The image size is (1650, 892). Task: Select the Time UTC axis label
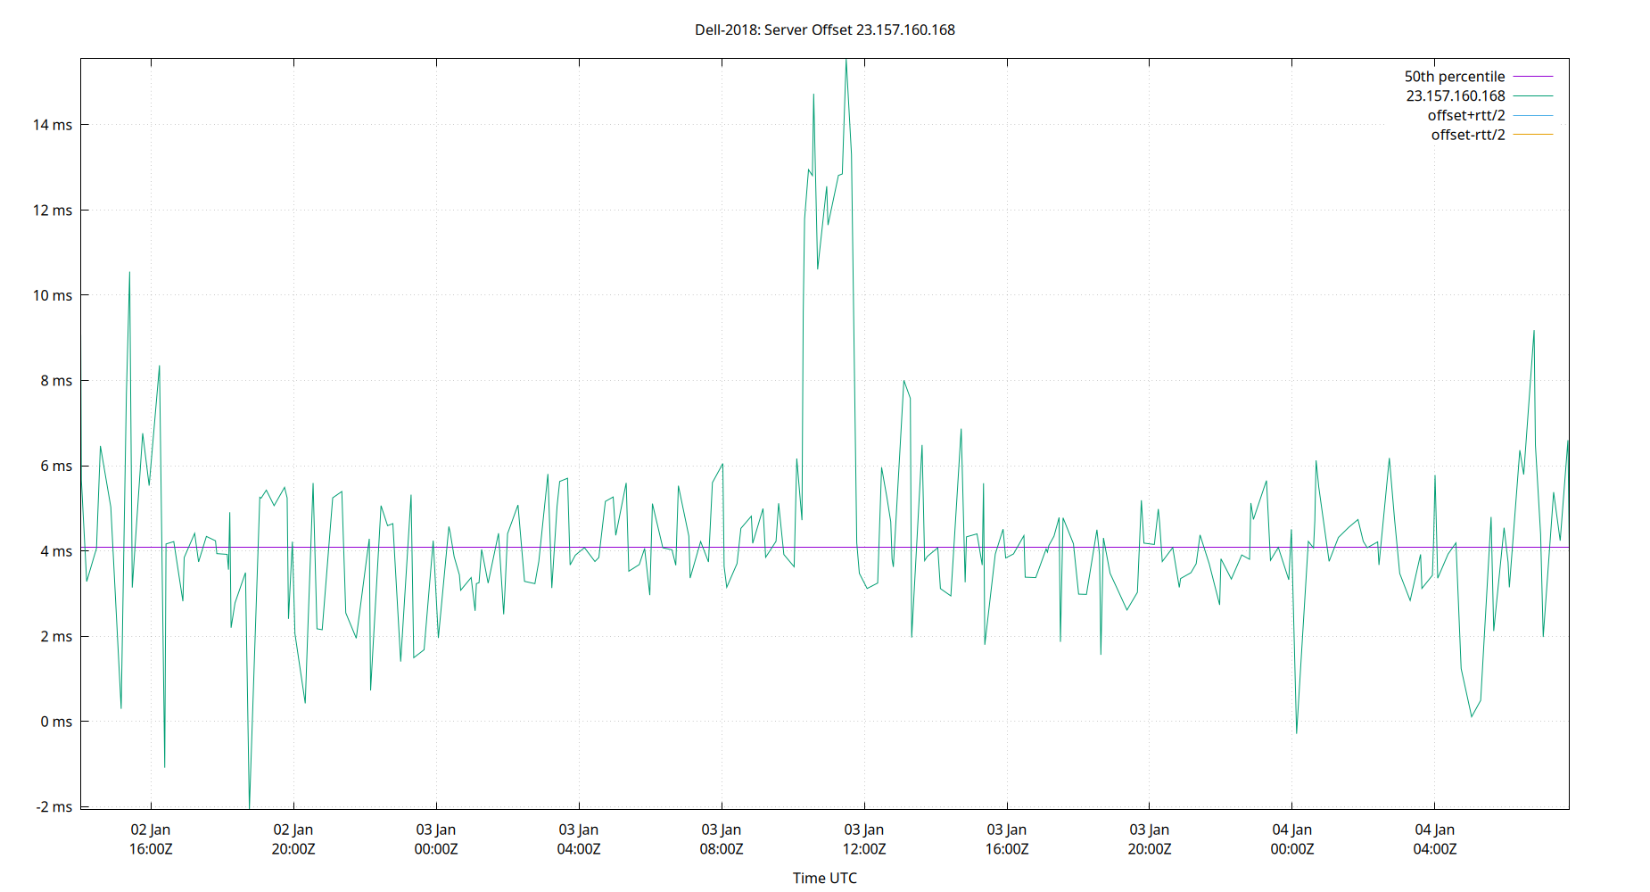[824, 878]
